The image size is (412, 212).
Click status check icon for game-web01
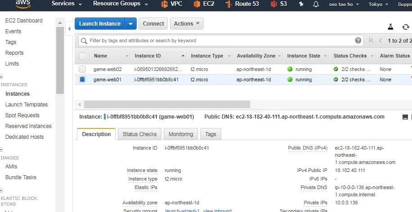click(336, 79)
